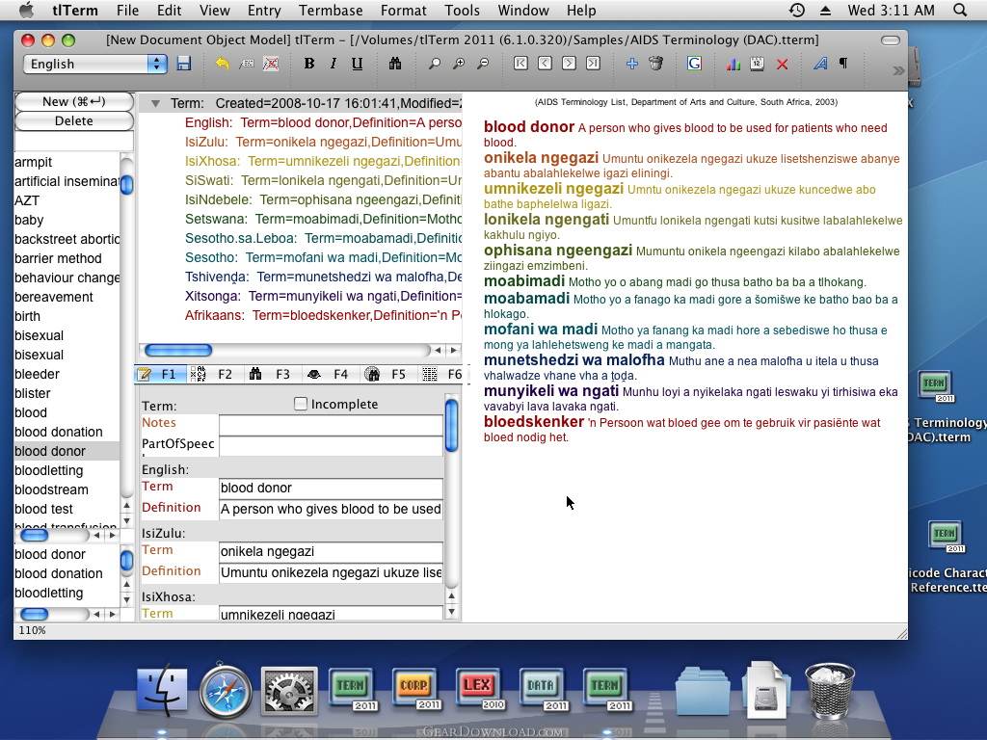Switch to the F5 tab
This screenshot has height=740, width=987.
[x=387, y=375]
